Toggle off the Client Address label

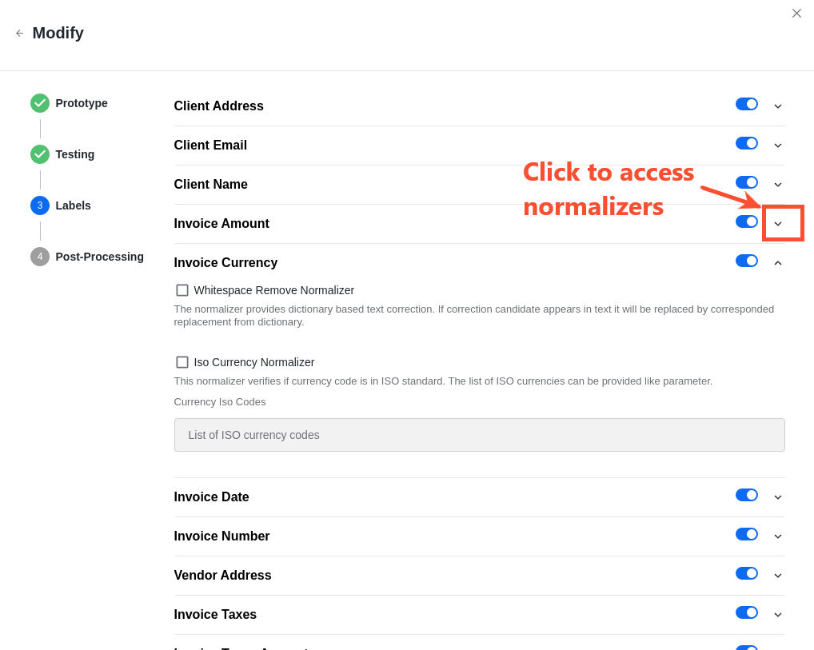click(x=747, y=105)
